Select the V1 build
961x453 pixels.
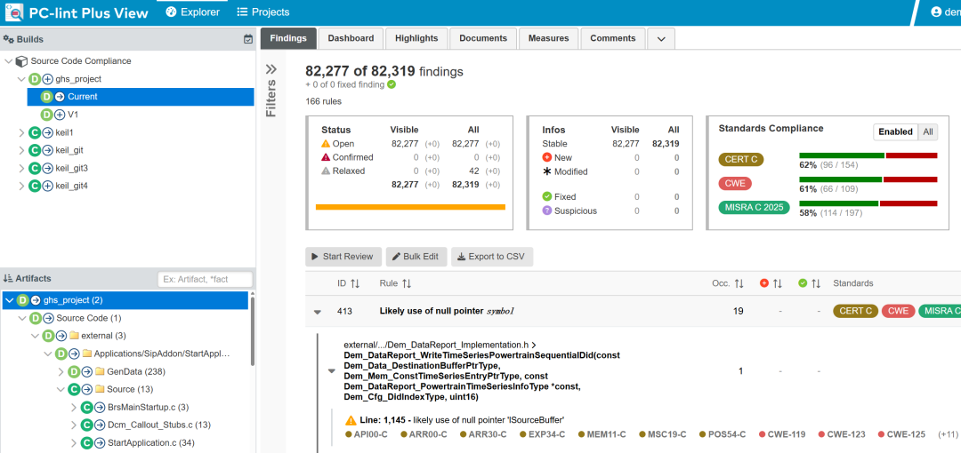point(73,115)
